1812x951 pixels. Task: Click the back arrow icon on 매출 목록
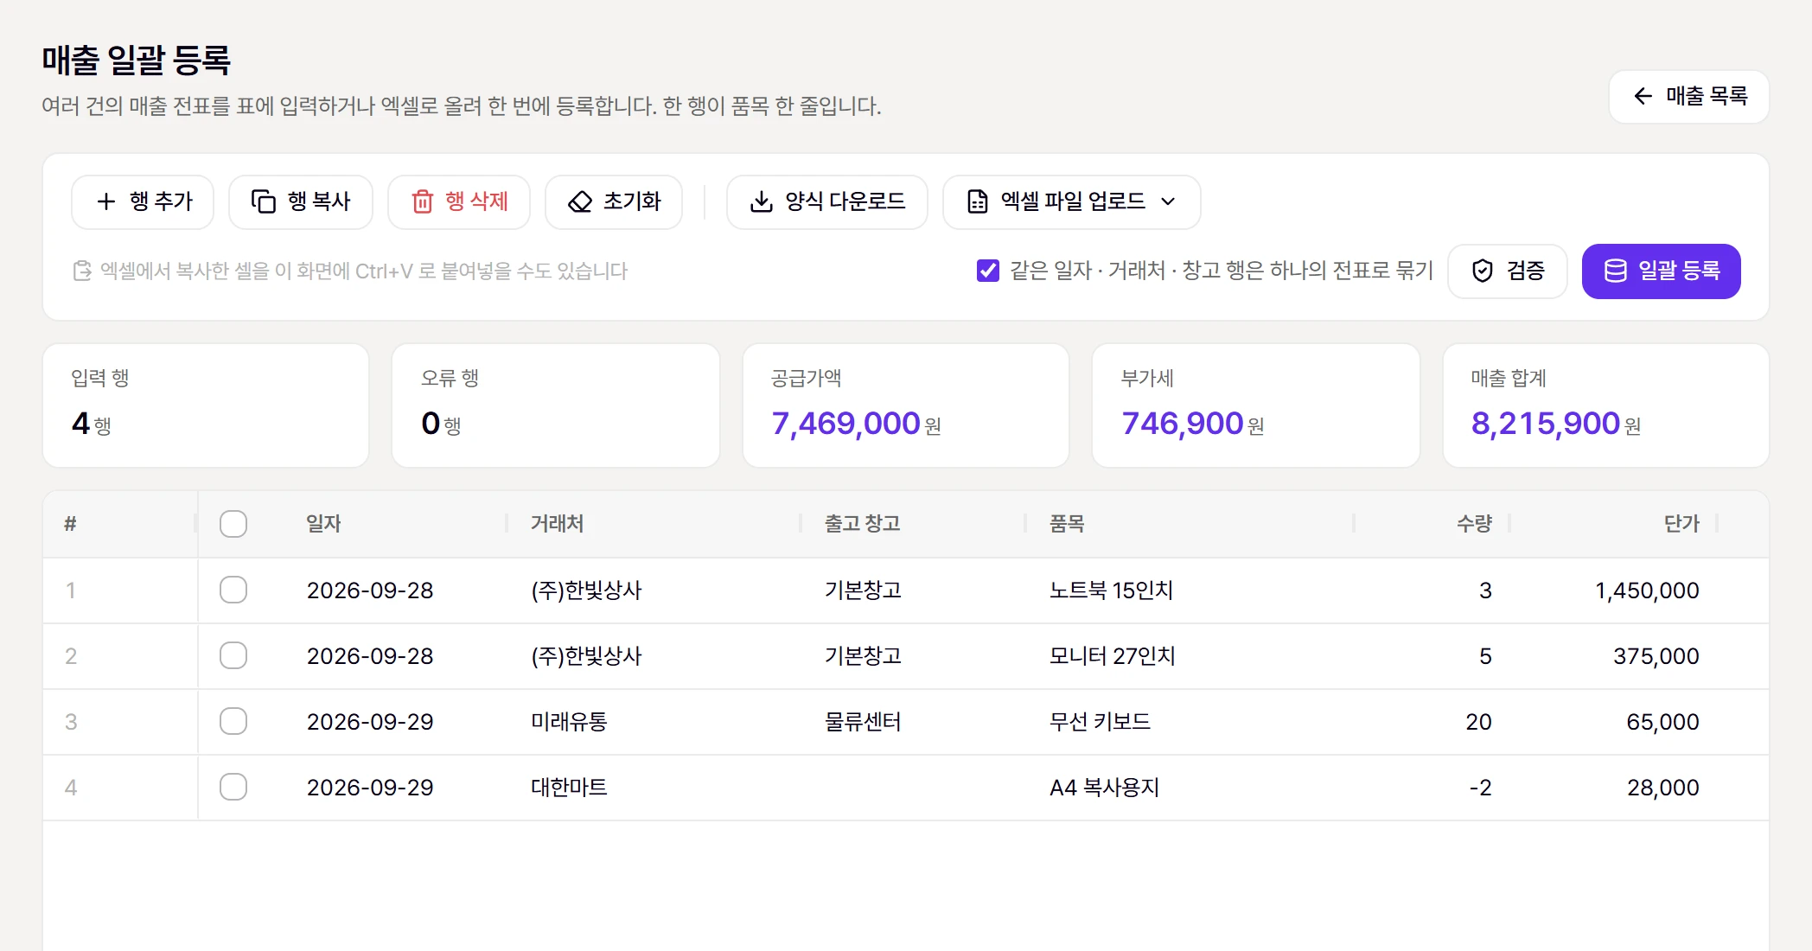1643,96
